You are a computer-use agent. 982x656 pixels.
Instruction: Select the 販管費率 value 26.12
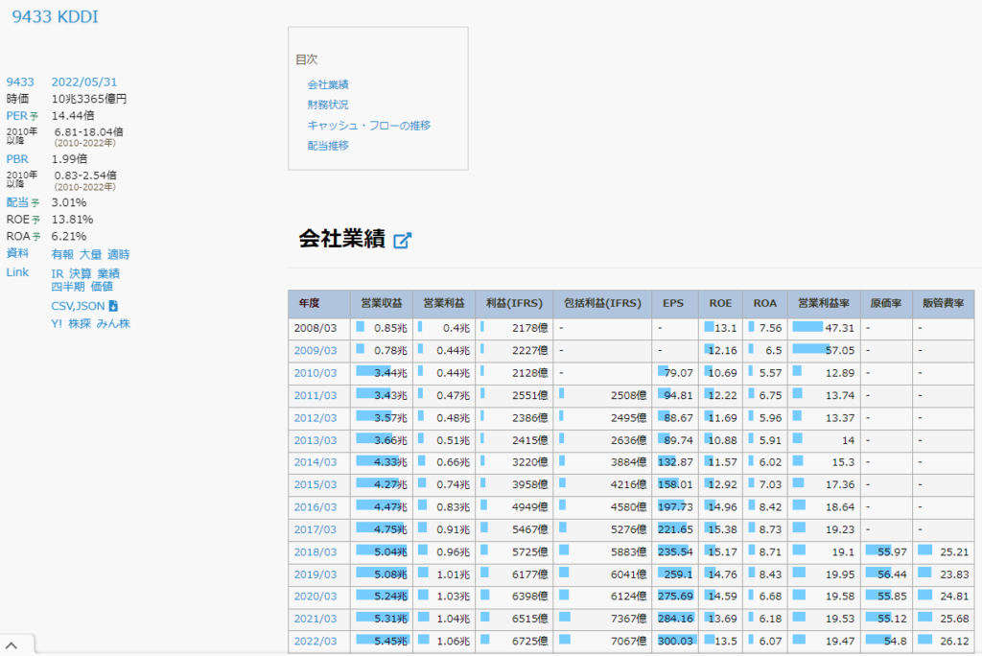pos(954,642)
